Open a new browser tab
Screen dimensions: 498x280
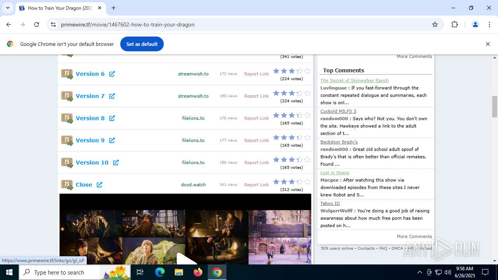[114, 8]
